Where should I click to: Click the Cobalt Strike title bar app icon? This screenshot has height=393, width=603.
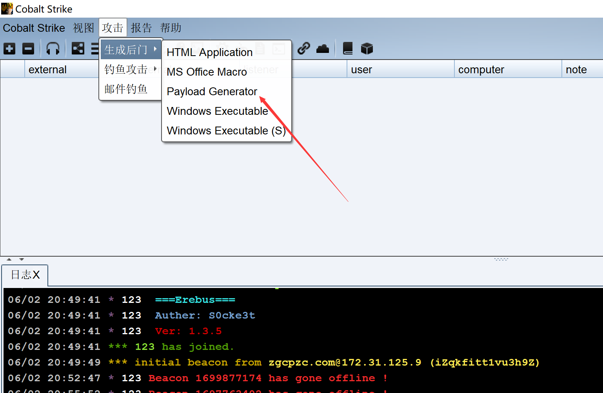coord(7,9)
